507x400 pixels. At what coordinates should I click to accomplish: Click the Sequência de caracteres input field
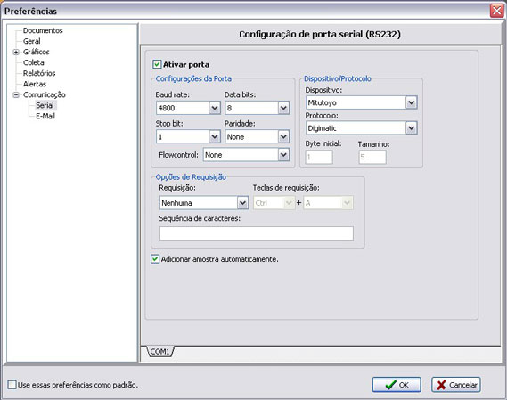[x=257, y=233]
